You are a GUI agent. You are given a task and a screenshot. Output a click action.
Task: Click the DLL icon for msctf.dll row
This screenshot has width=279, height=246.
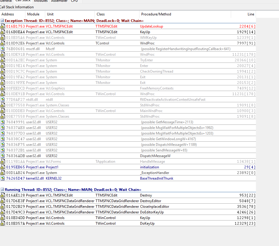point(3,49)
